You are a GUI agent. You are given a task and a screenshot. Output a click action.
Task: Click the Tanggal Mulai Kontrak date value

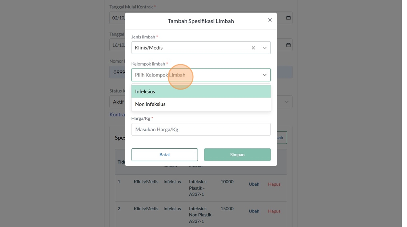click(118, 18)
